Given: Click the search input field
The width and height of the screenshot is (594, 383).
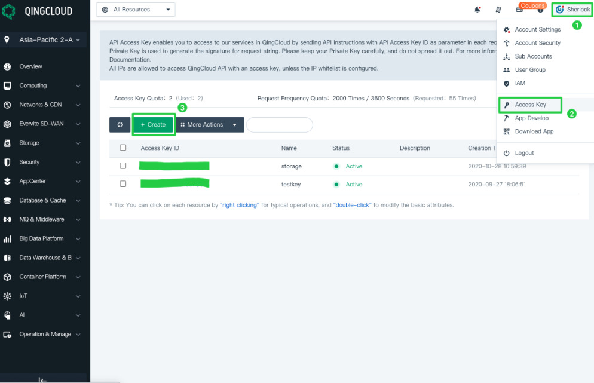Looking at the screenshot, I should click(280, 125).
